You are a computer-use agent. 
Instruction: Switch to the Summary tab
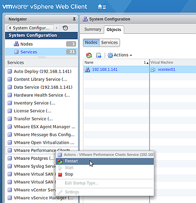click(x=93, y=29)
